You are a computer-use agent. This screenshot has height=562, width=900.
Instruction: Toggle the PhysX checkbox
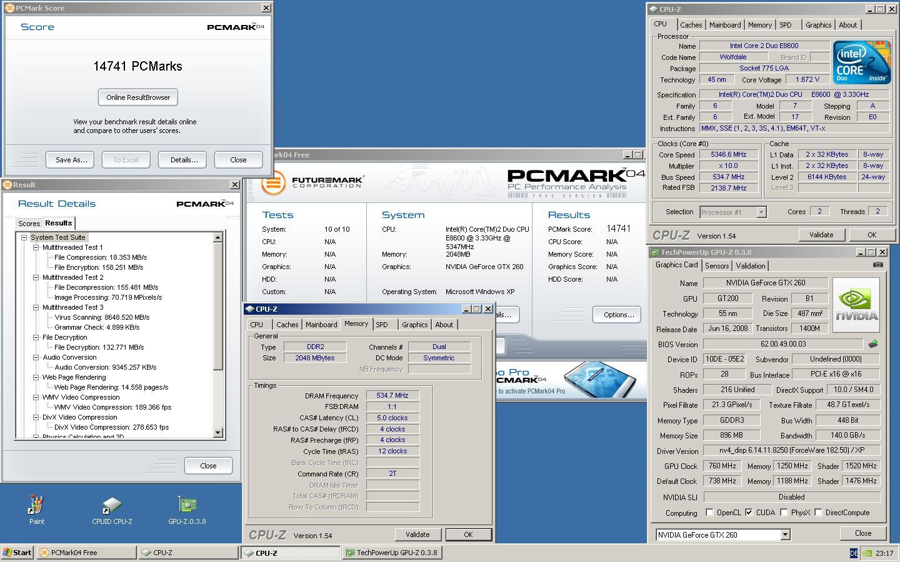(784, 513)
